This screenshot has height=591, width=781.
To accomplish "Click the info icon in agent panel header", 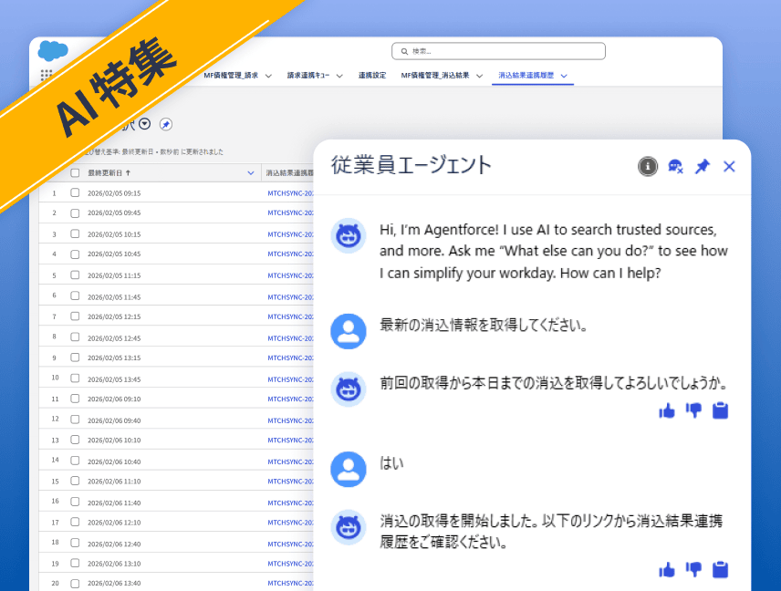I will 648,166.
